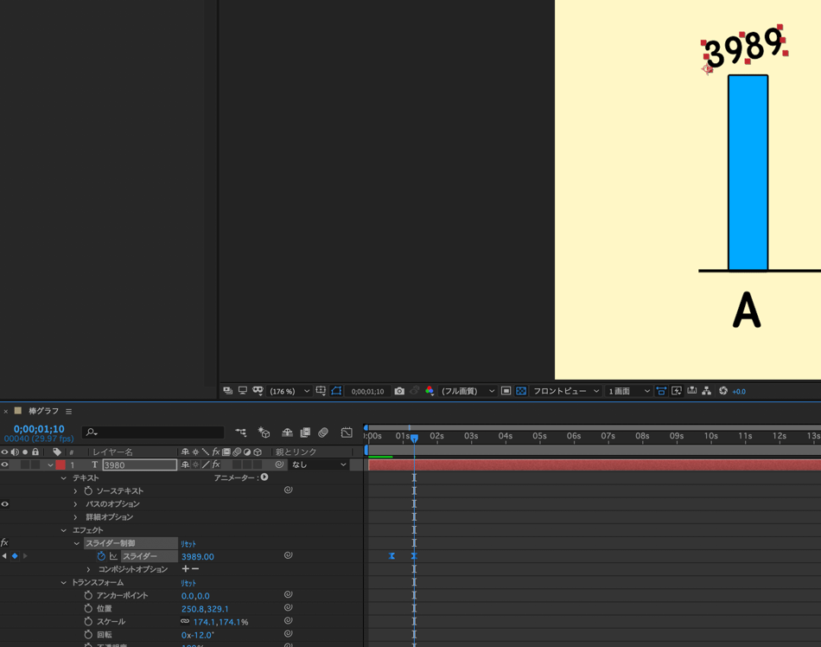
Task: Click the show channel RGB color icon
Action: 430,391
